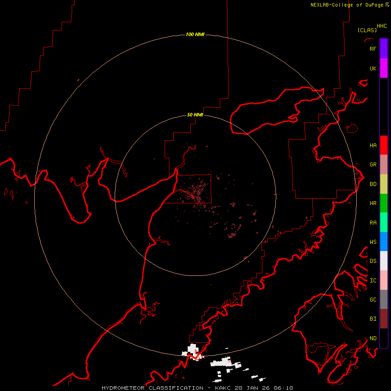391x391 pixels.
Task: Select the GR legend color block
Action: click(384, 164)
